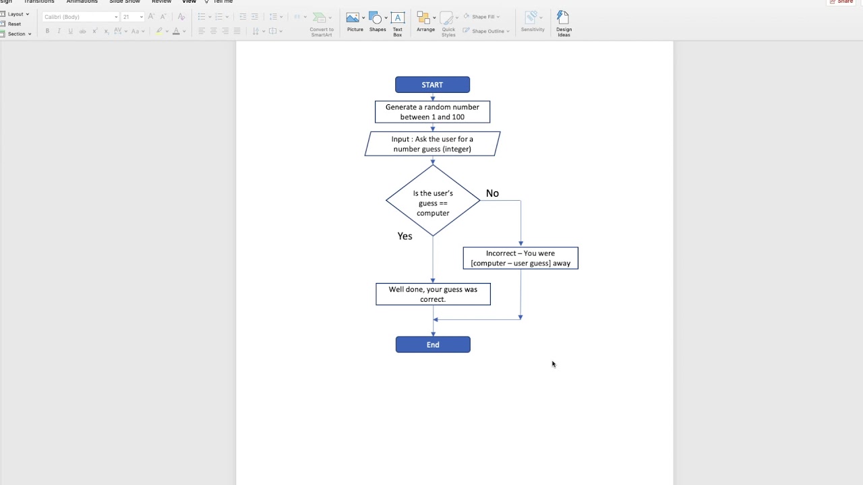Apply subscript formatting
863x485 pixels.
pyautogui.click(x=107, y=31)
